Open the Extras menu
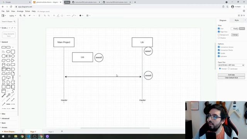Viewport: 247px width, 139px height. tap(27, 11)
